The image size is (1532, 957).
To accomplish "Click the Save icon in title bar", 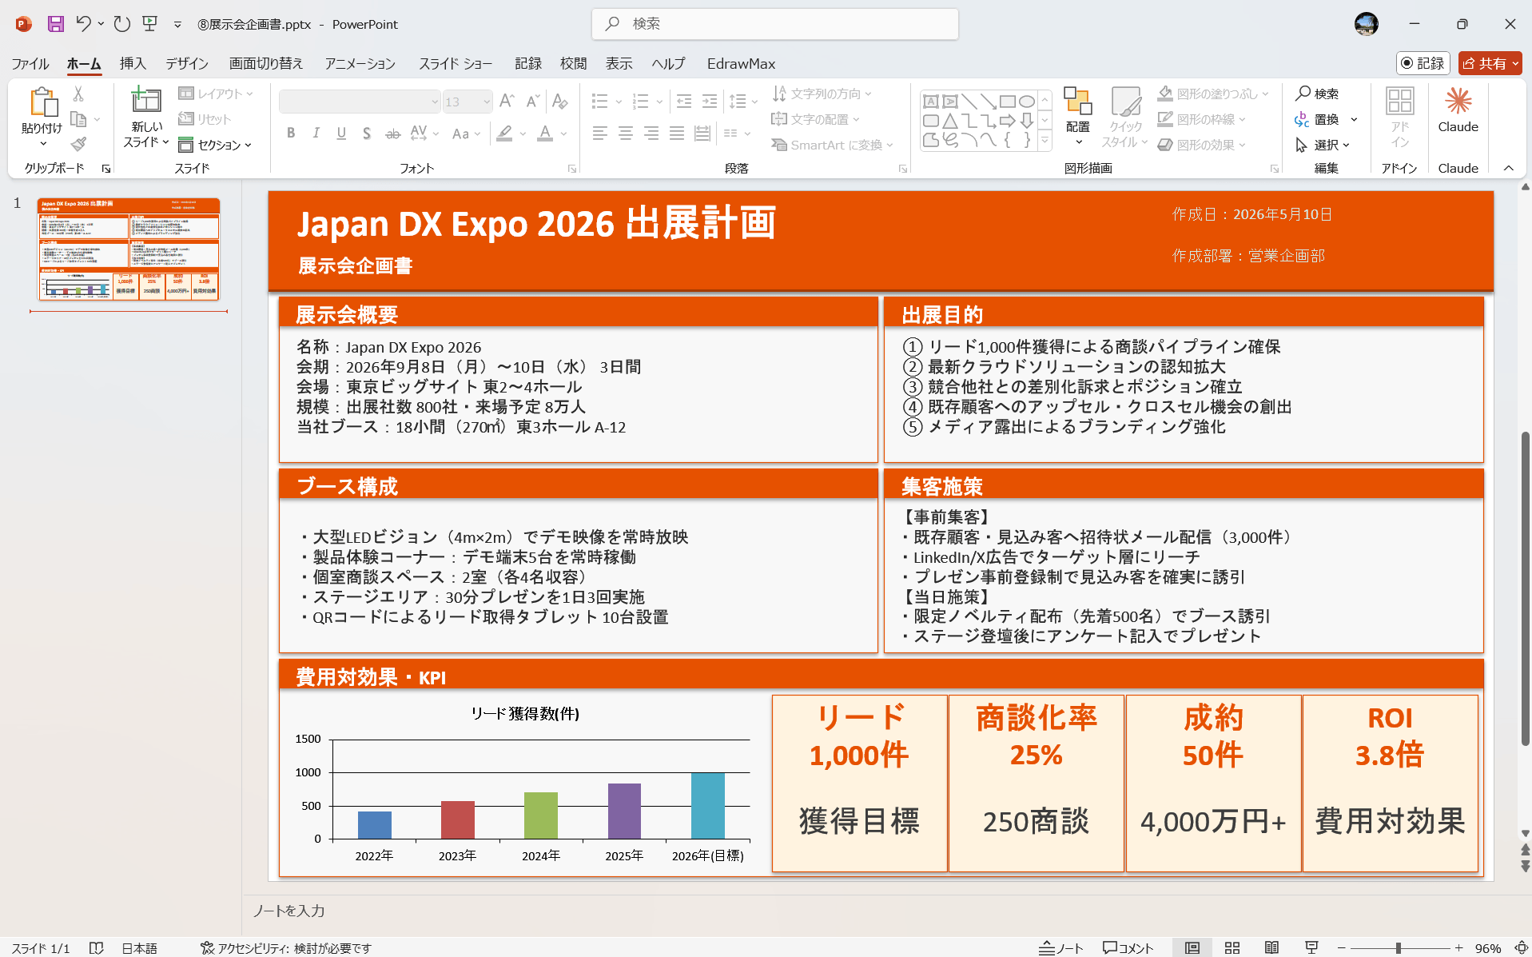I will pos(55,24).
